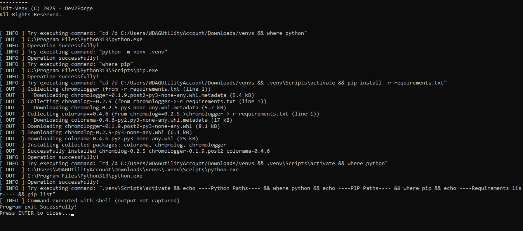This screenshot has height=231, width=523.
Task: Click the .venv\Scripts\python.exe output path
Action: (x=133, y=170)
